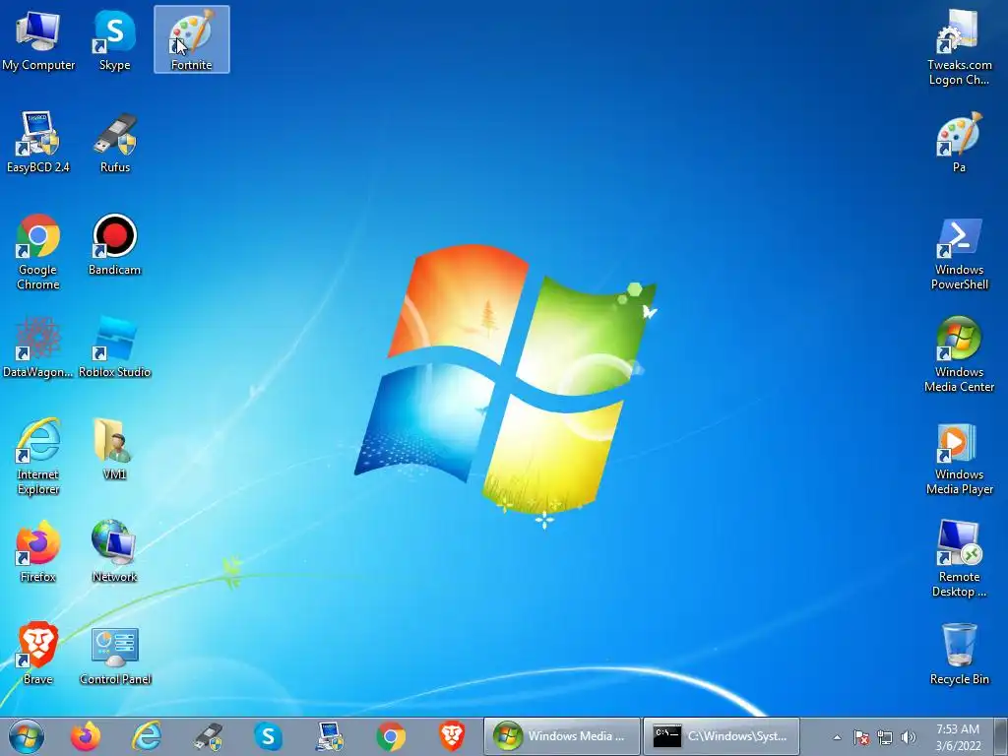
Task: Select the Internet Explorer desktop shortcut
Action: click(x=38, y=457)
